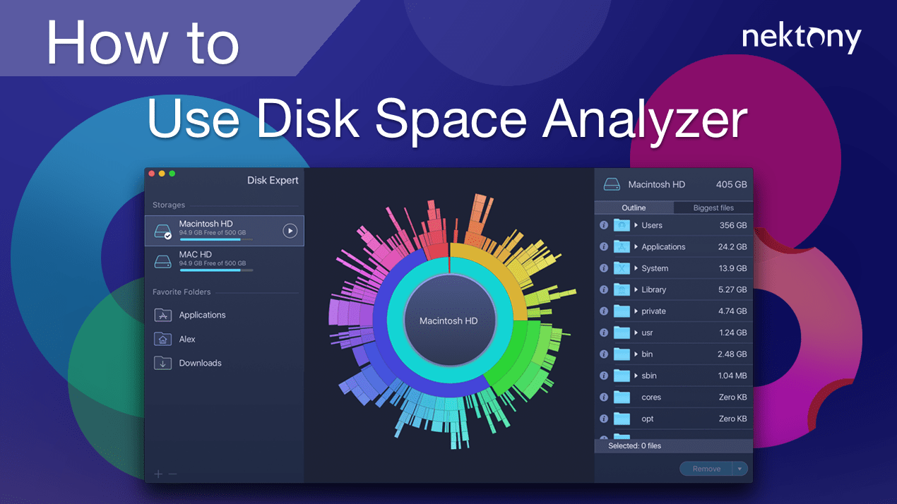897x504 pixels.
Task: Expand the Applications folder in the Outline
Action: click(x=636, y=246)
